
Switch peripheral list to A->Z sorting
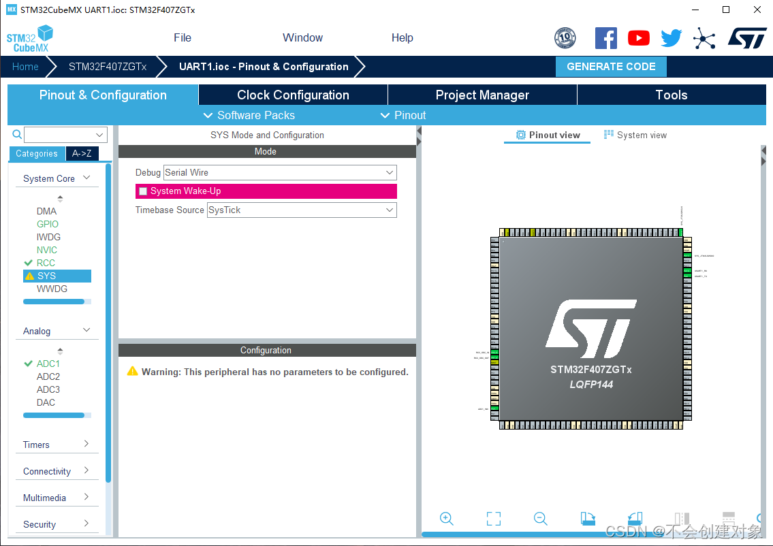82,154
